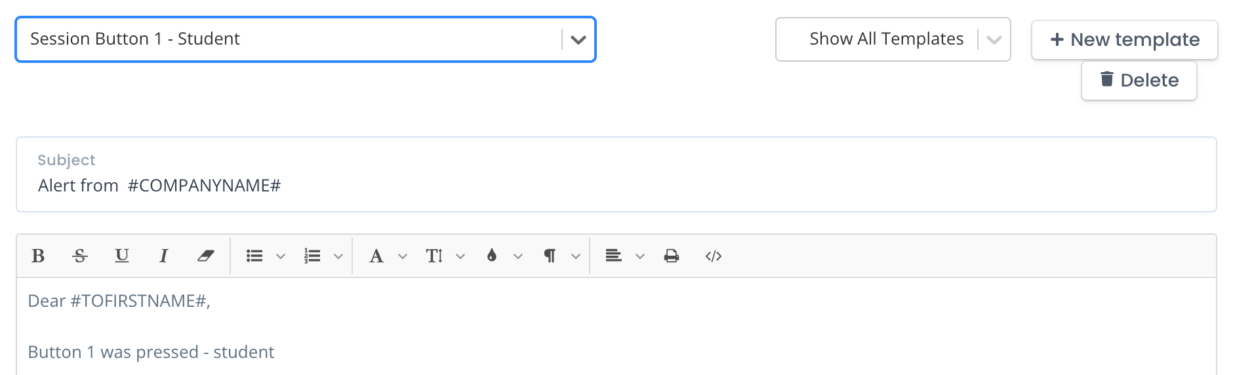
Task: Toggle bold formatting in editor toolbar
Action: pyautogui.click(x=38, y=256)
